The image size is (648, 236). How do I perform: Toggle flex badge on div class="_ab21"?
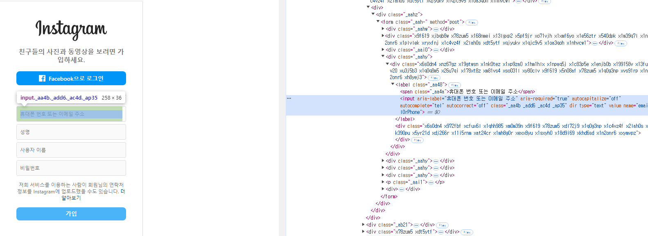[x=443, y=225]
